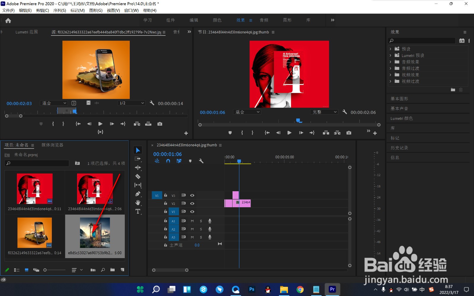Toggle Snap in timeline

tap(168, 161)
